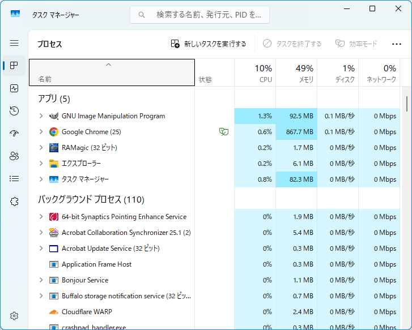Open Task Manager settings gear
Screen dimensions: 412x330
[x=14, y=316]
